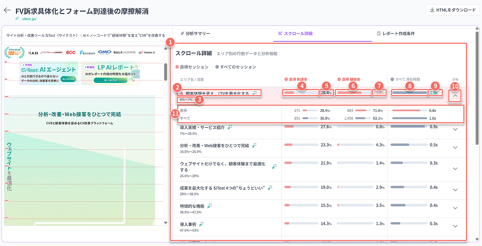Click sparkle icon beside 導入実績・サービス紹介

pyautogui.click(x=229, y=127)
